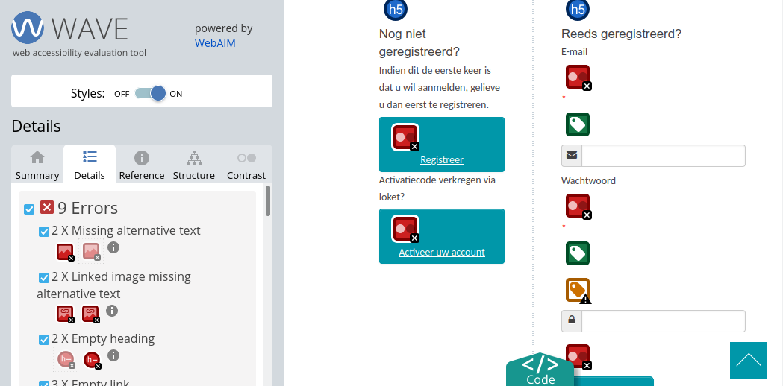Click the green label icon under E-mail
783x386 pixels.
click(x=577, y=124)
